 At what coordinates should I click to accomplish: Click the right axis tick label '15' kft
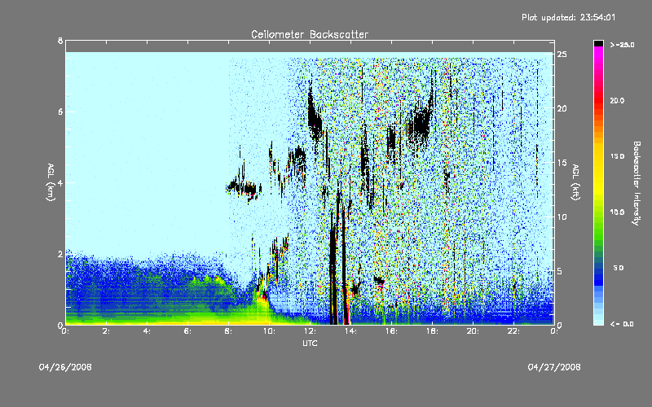click(562, 163)
